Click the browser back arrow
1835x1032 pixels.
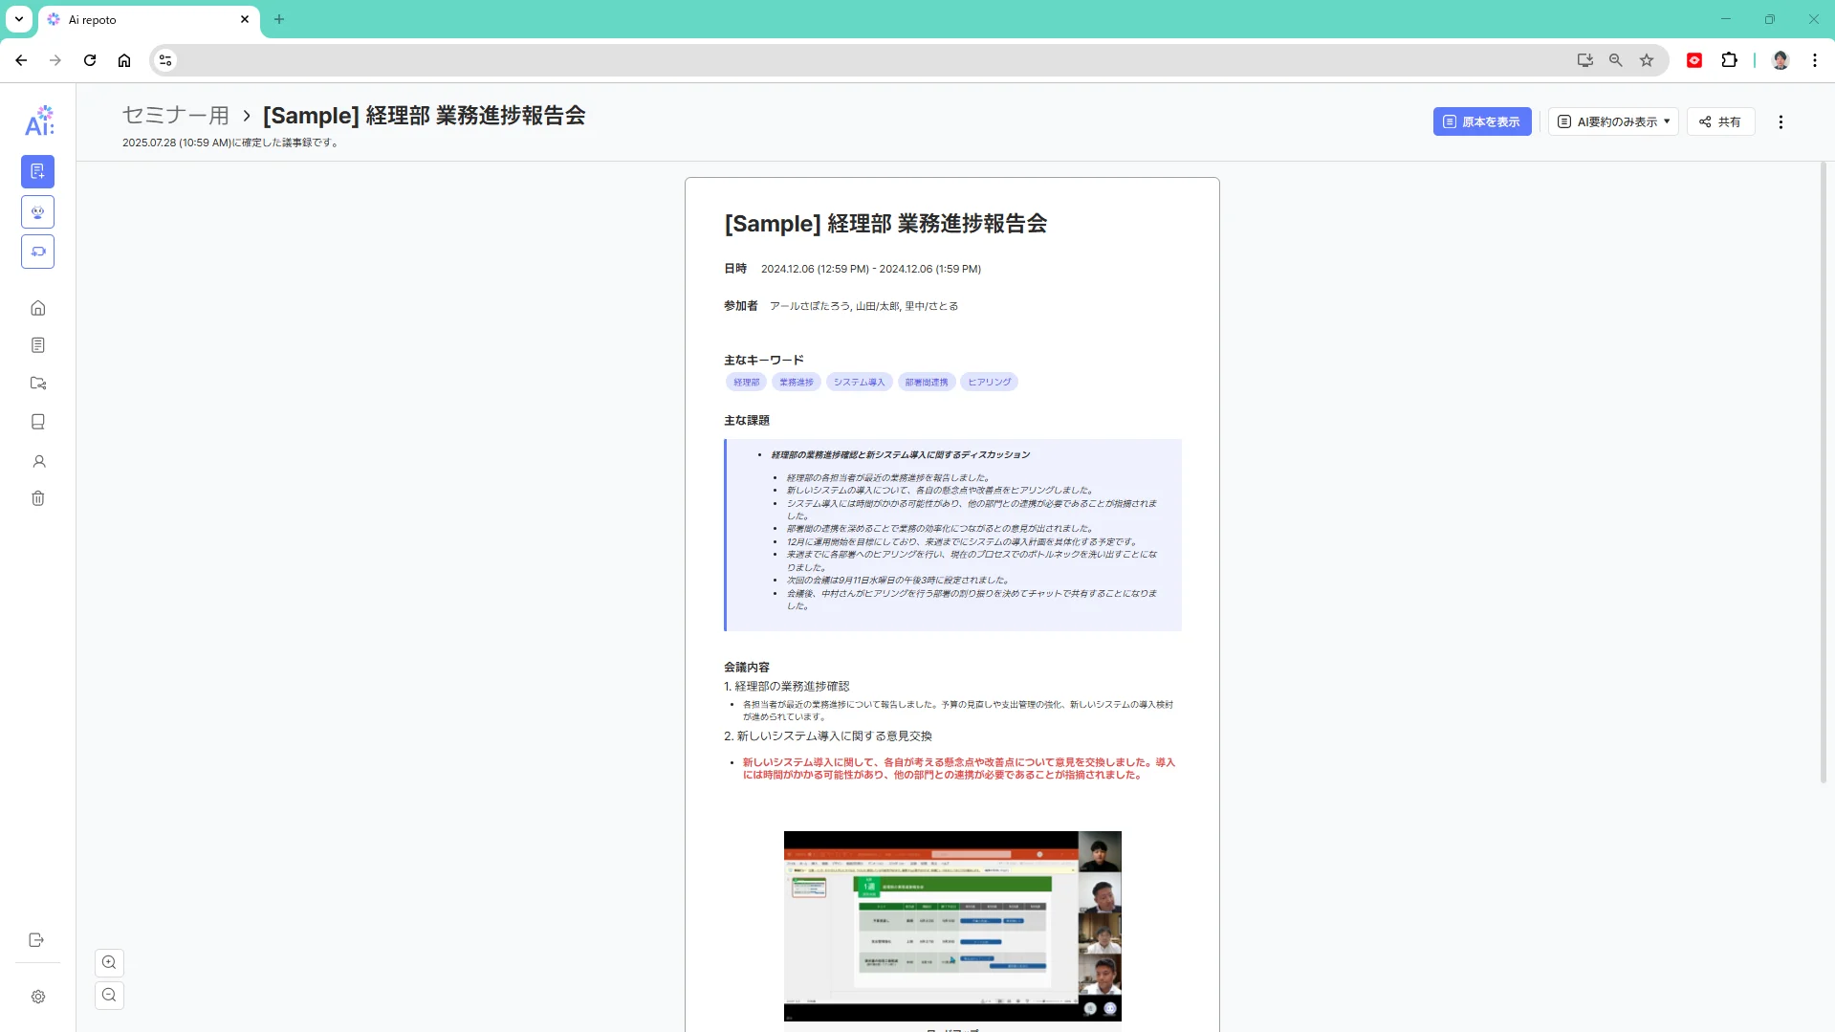[21, 60]
